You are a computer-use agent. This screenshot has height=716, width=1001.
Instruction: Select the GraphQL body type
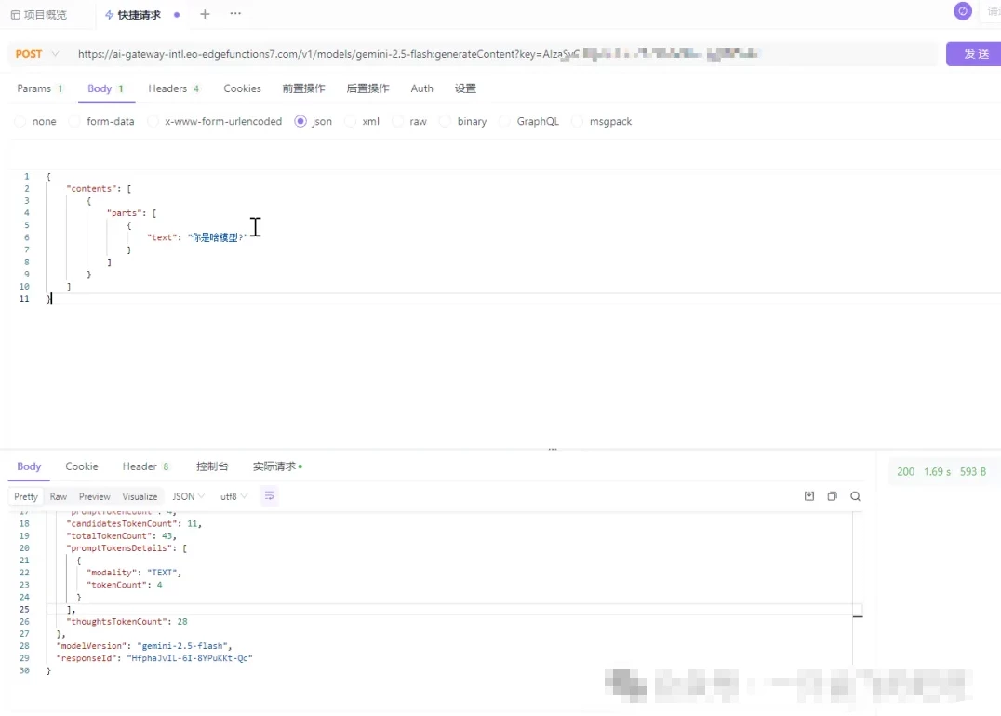[x=529, y=121]
